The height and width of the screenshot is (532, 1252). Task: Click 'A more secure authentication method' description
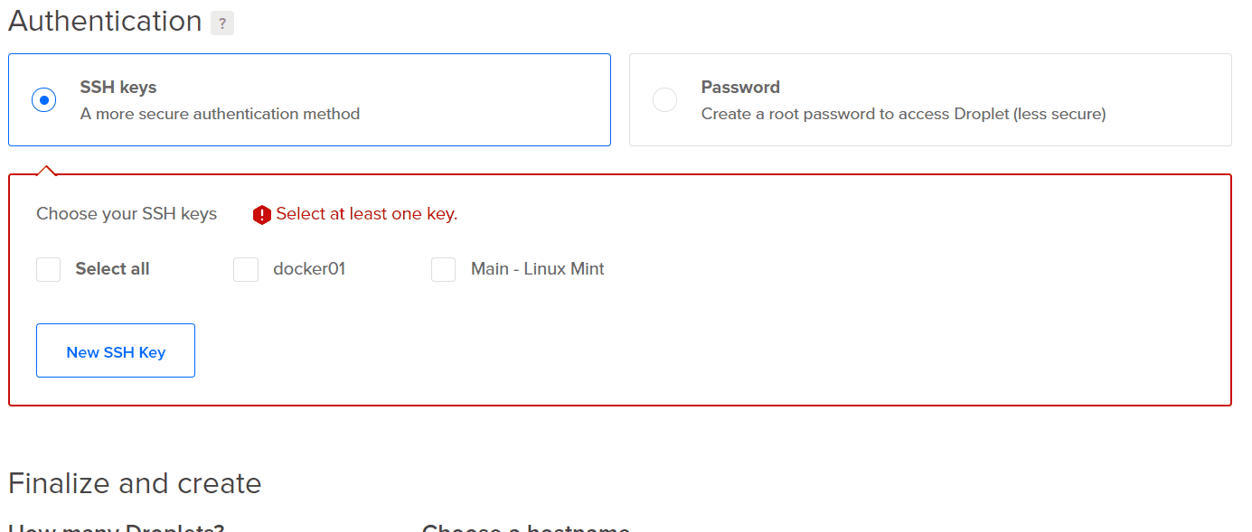[220, 114]
